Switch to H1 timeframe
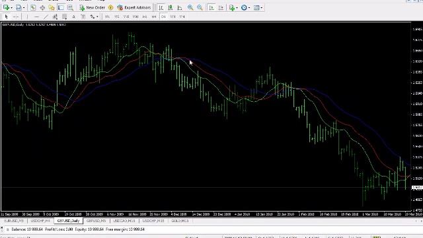The height and width of the screenshot is (238, 423). (145, 17)
